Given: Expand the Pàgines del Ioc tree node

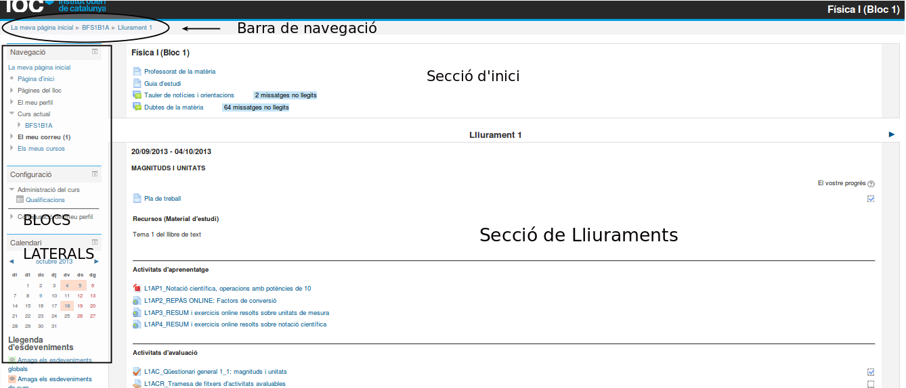Looking at the screenshot, I should [12, 91].
